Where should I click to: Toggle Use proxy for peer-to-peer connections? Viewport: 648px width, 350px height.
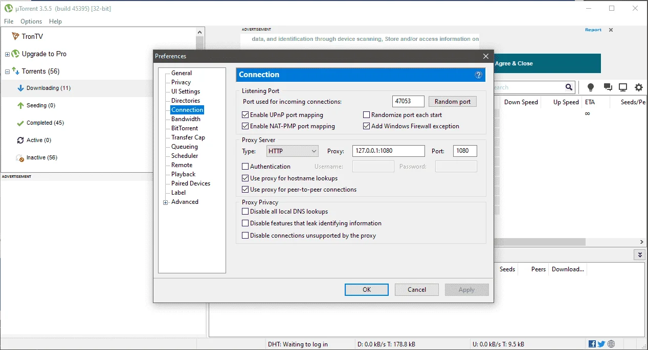[245, 190]
